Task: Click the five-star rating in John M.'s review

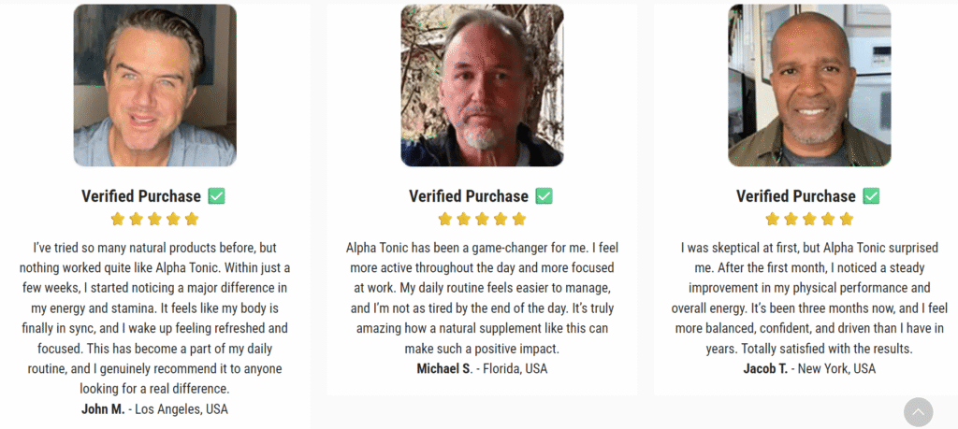Action: (154, 220)
